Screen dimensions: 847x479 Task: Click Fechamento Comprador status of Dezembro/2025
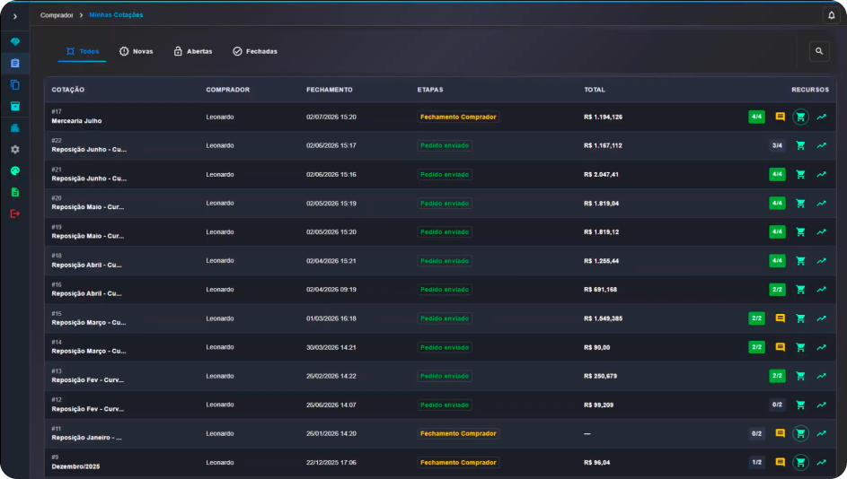(x=458, y=462)
